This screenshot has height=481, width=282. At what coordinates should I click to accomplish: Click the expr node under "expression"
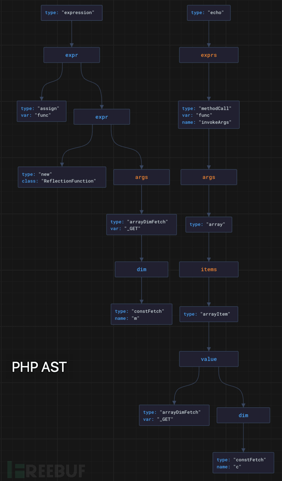point(72,55)
